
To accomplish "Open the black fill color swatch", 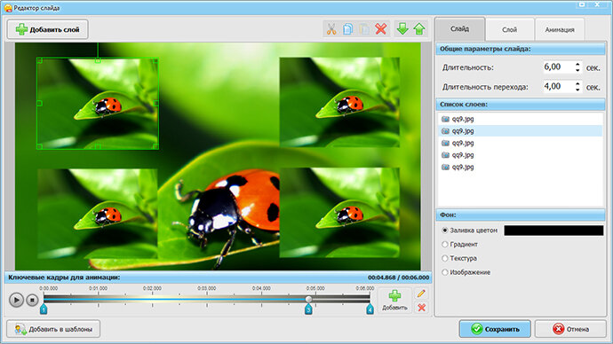I will click(x=553, y=231).
